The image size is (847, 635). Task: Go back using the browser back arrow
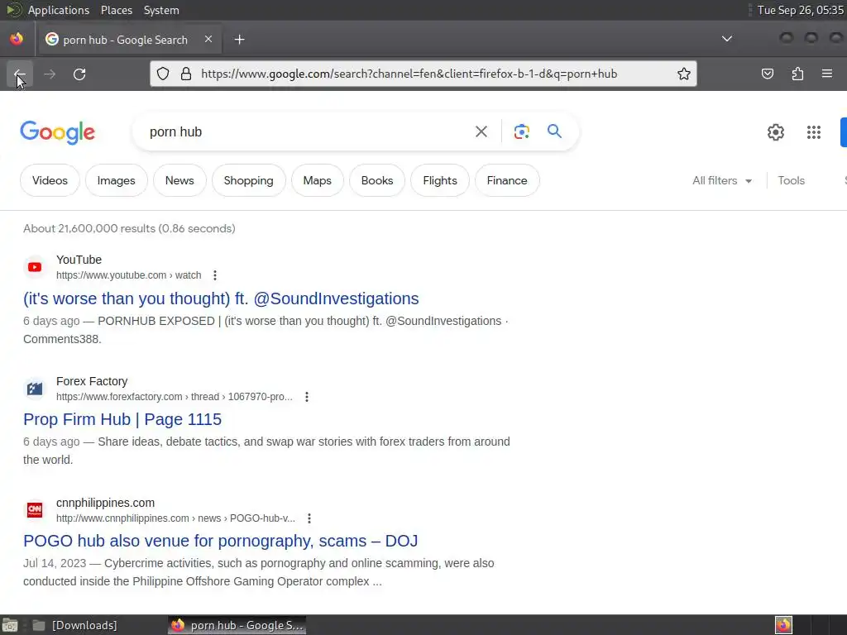[x=20, y=74]
